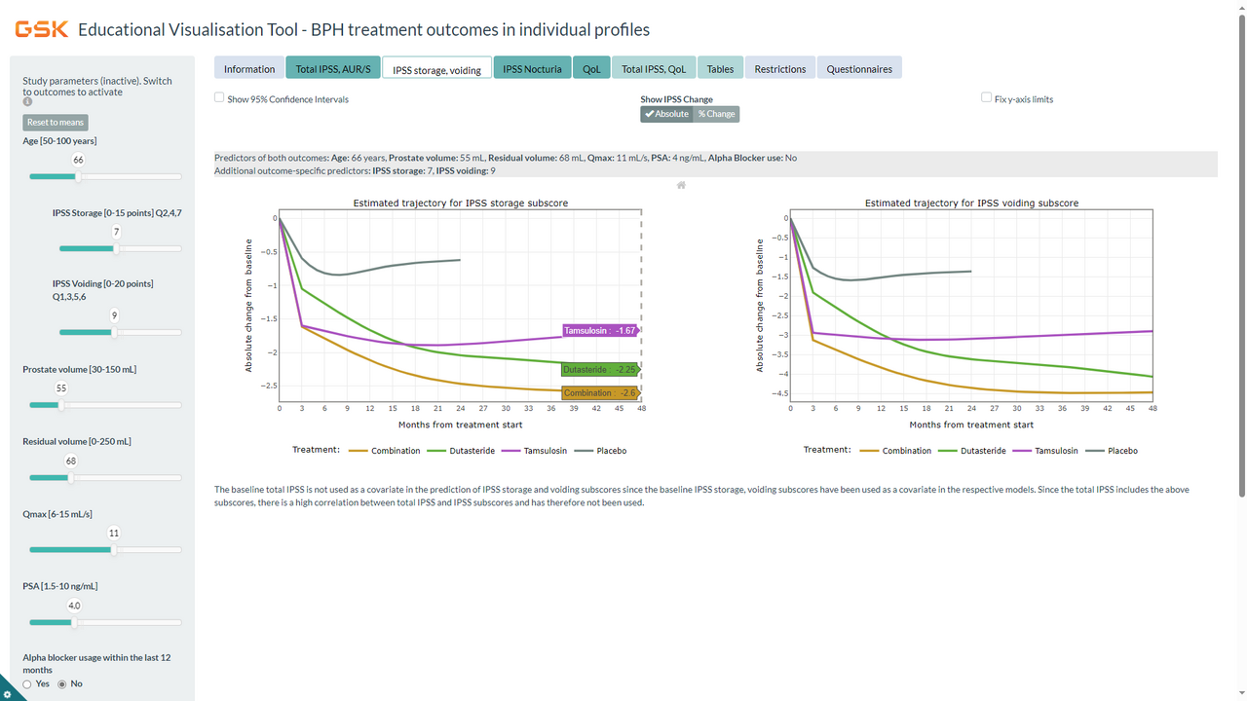The width and height of the screenshot is (1247, 701).
Task: Switch to the IPSS Nocturia tab
Action: pyautogui.click(x=532, y=68)
